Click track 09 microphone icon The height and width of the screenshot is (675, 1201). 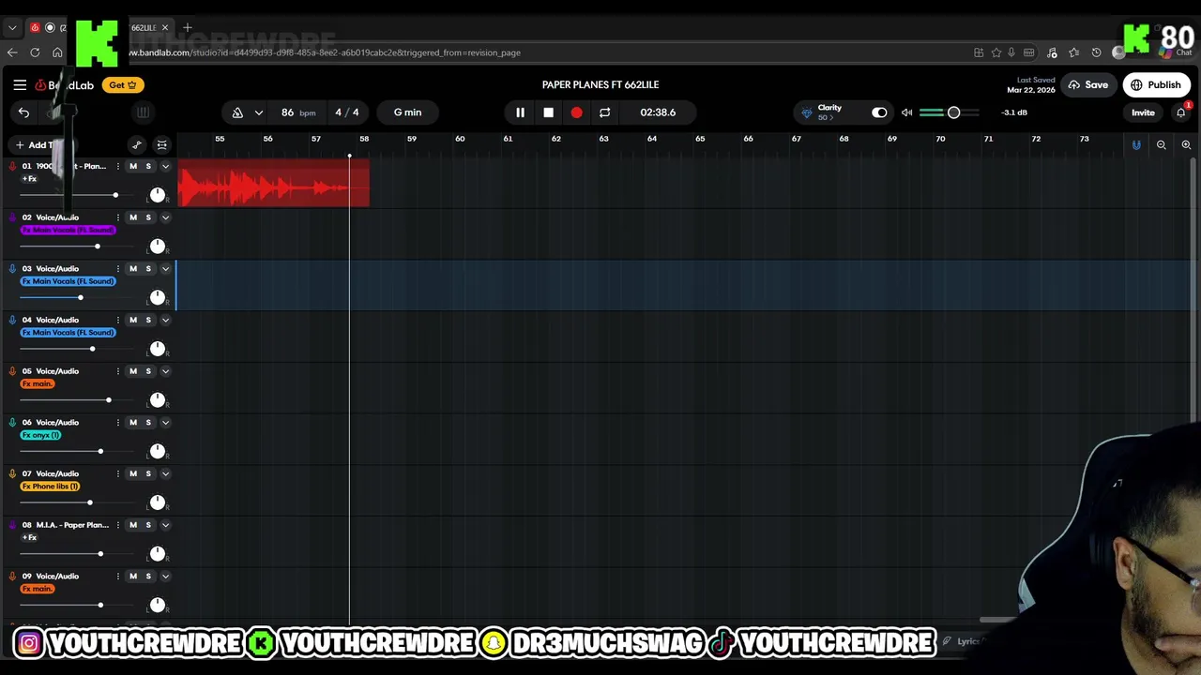(x=12, y=577)
